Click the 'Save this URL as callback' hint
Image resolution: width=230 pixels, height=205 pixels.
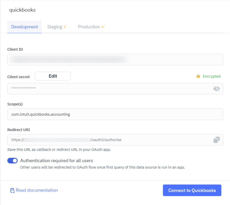[59, 150]
